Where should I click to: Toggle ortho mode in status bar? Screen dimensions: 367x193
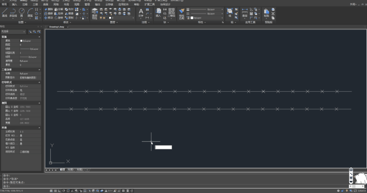[x=60, y=191]
